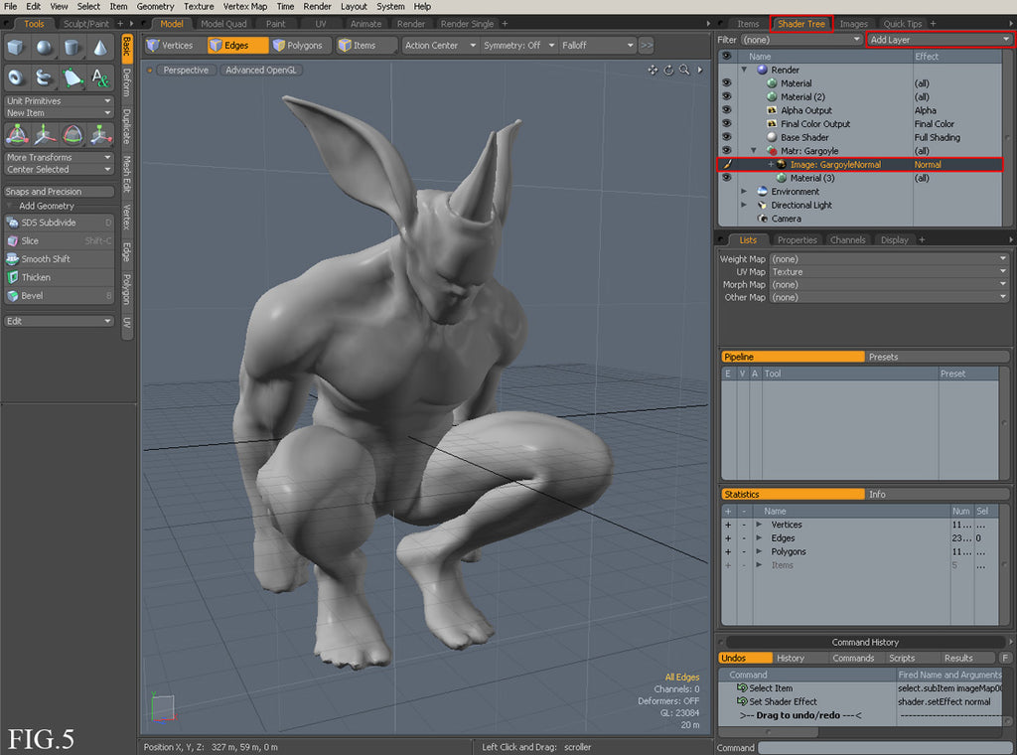Hide the Base Shader layer
Viewport: 1017px width, 755px height.
tap(726, 137)
